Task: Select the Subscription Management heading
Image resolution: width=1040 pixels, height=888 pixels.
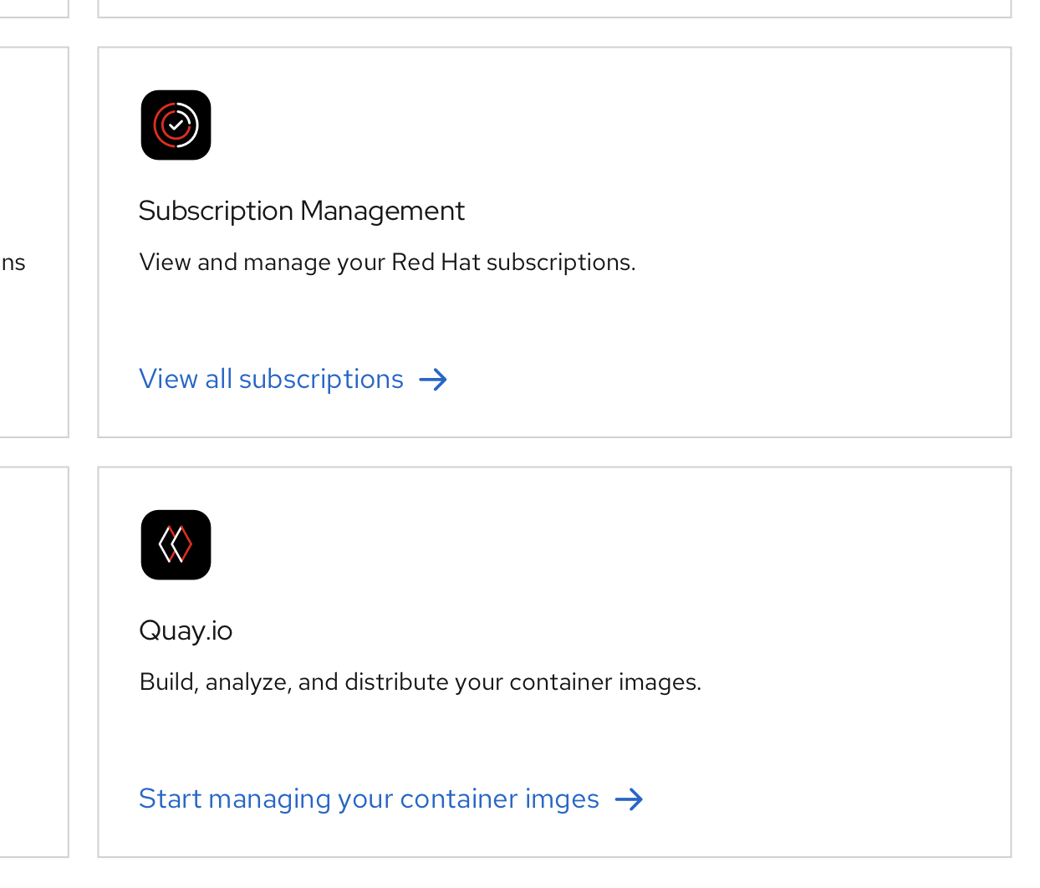Action: pos(301,211)
